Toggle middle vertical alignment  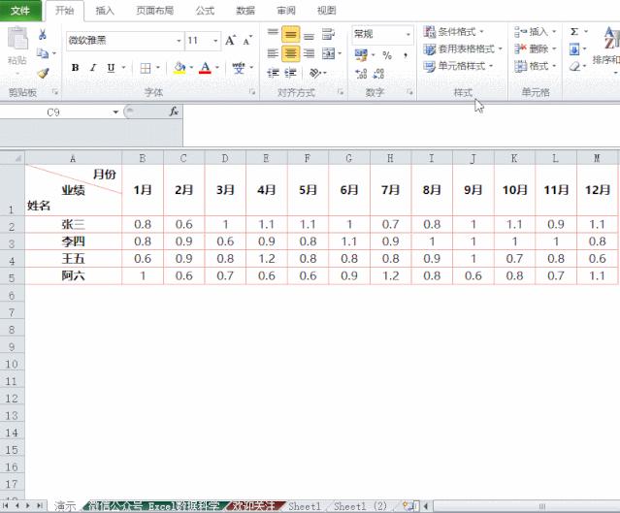click(x=291, y=34)
